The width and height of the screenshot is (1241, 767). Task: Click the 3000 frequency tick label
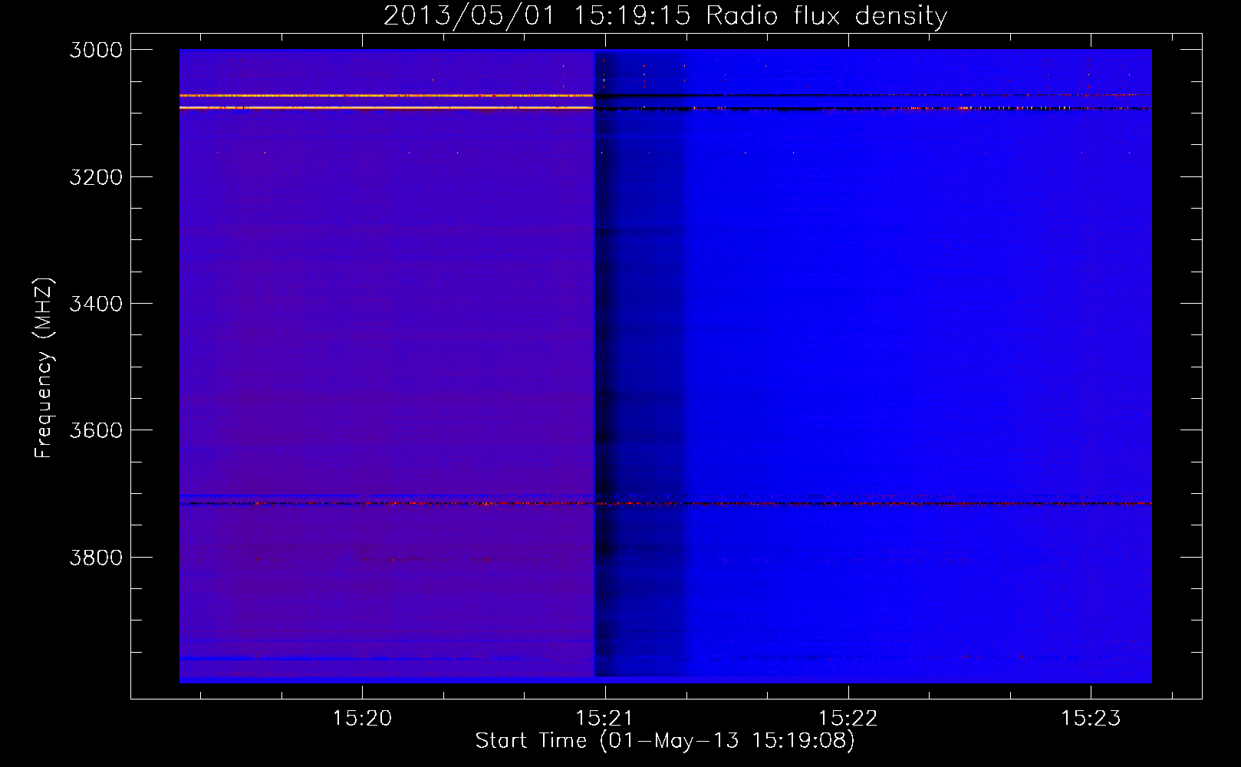coord(96,50)
